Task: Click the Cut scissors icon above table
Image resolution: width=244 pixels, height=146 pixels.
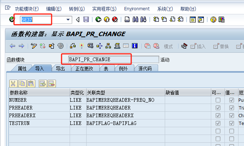Action: (x=13, y=84)
